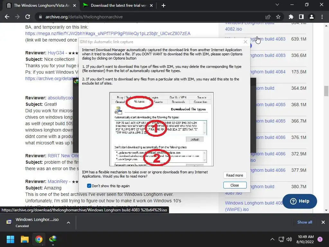Click the padlock site info icon

[40, 17]
